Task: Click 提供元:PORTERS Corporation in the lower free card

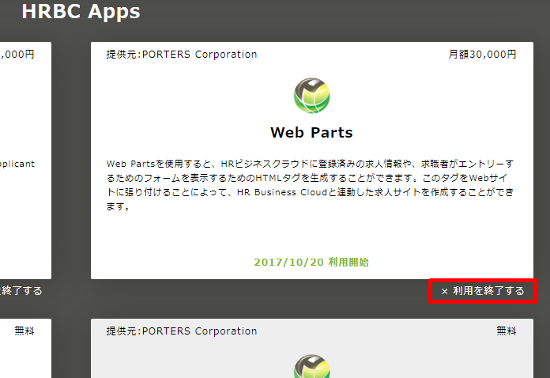Action: (x=182, y=331)
